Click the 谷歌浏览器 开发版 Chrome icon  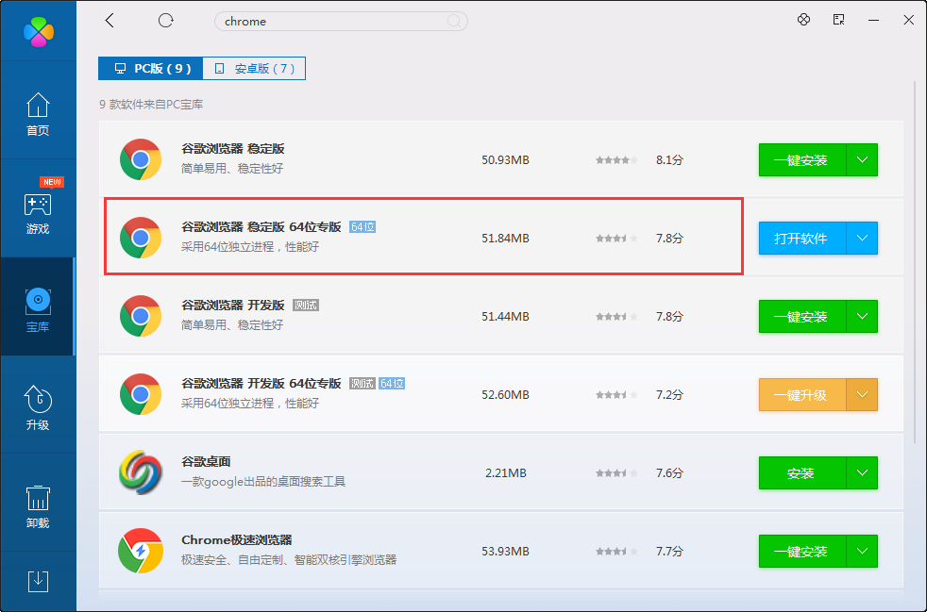(141, 316)
